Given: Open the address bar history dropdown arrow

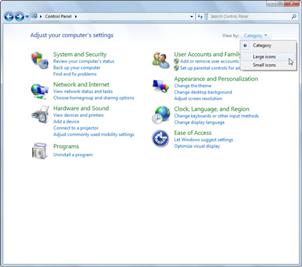Looking at the screenshot, I should (x=192, y=17).
